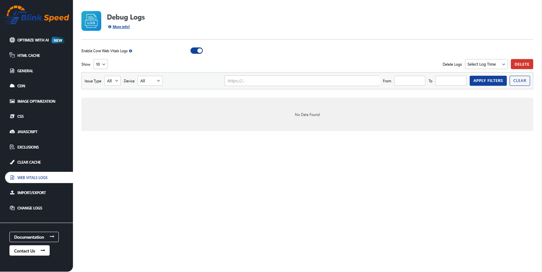
Task: Open the JavaScript settings section
Action: point(27,132)
